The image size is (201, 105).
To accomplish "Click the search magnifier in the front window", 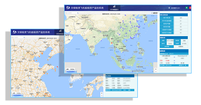I will coord(78,13).
